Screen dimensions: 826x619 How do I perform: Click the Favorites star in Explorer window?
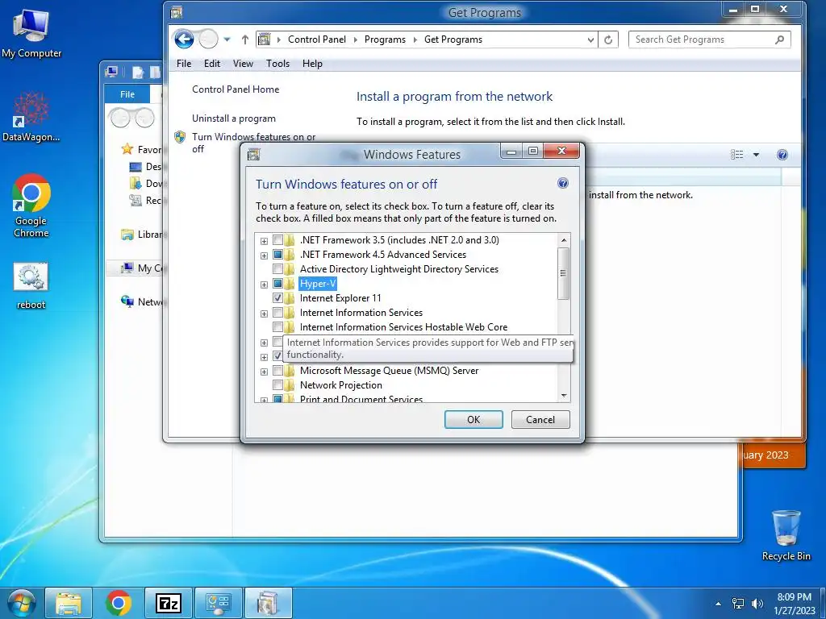tap(127, 149)
